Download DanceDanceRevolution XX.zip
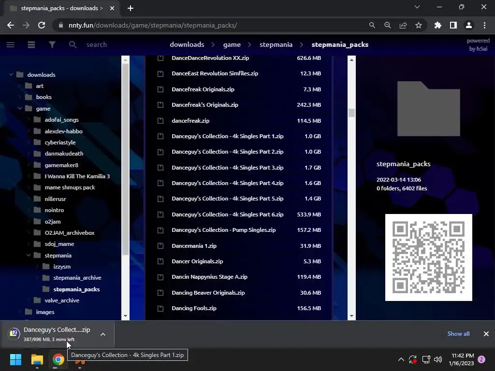Screen dimensions: 495x371 pyautogui.click(x=210, y=58)
